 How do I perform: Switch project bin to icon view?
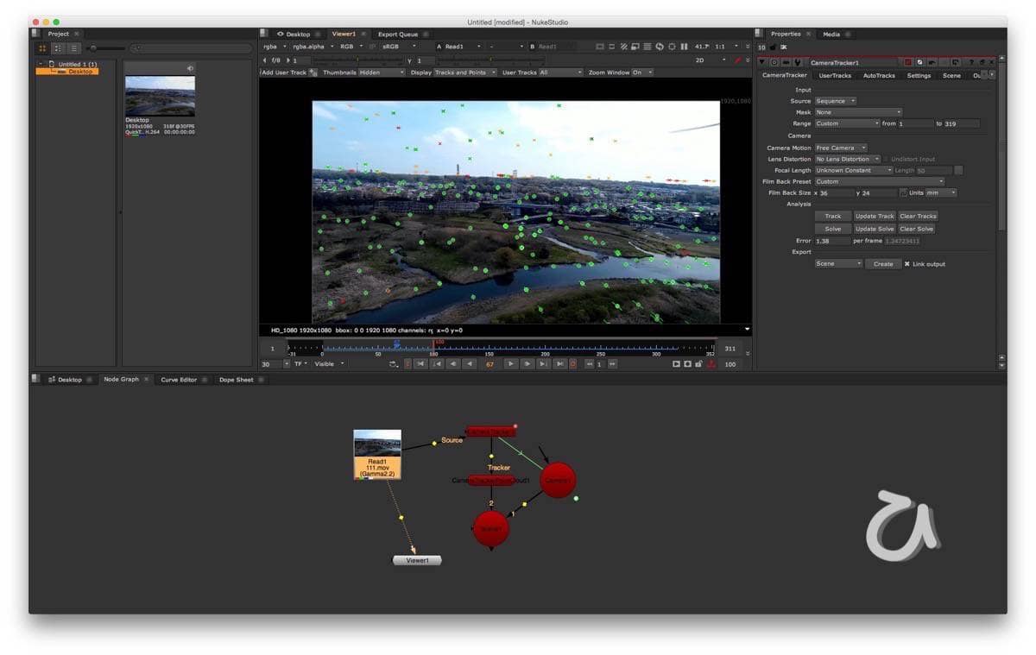[42, 48]
